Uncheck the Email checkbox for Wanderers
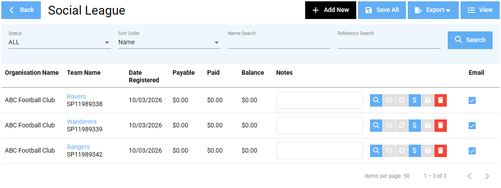 click(472, 126)
